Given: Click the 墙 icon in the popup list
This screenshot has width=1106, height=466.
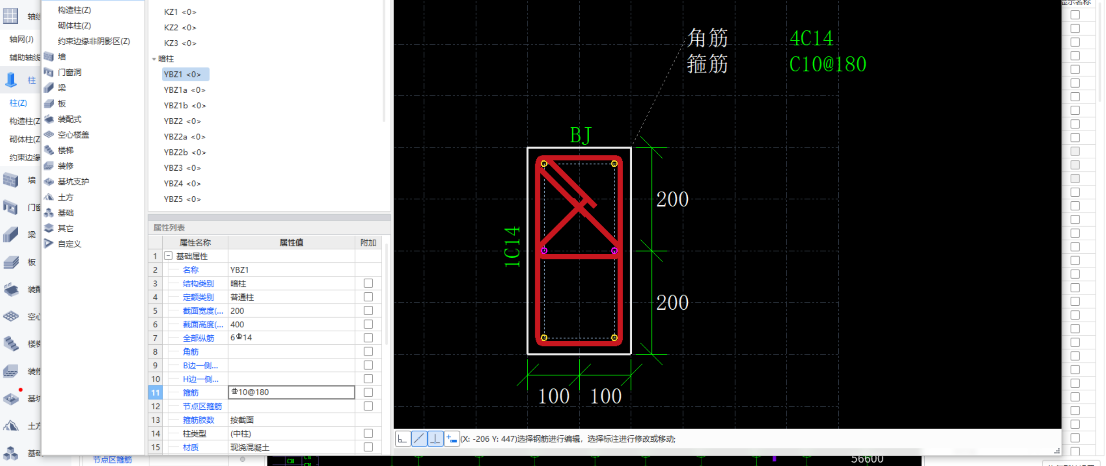Looking at the screenshot, I should click(x=49, y=57).
